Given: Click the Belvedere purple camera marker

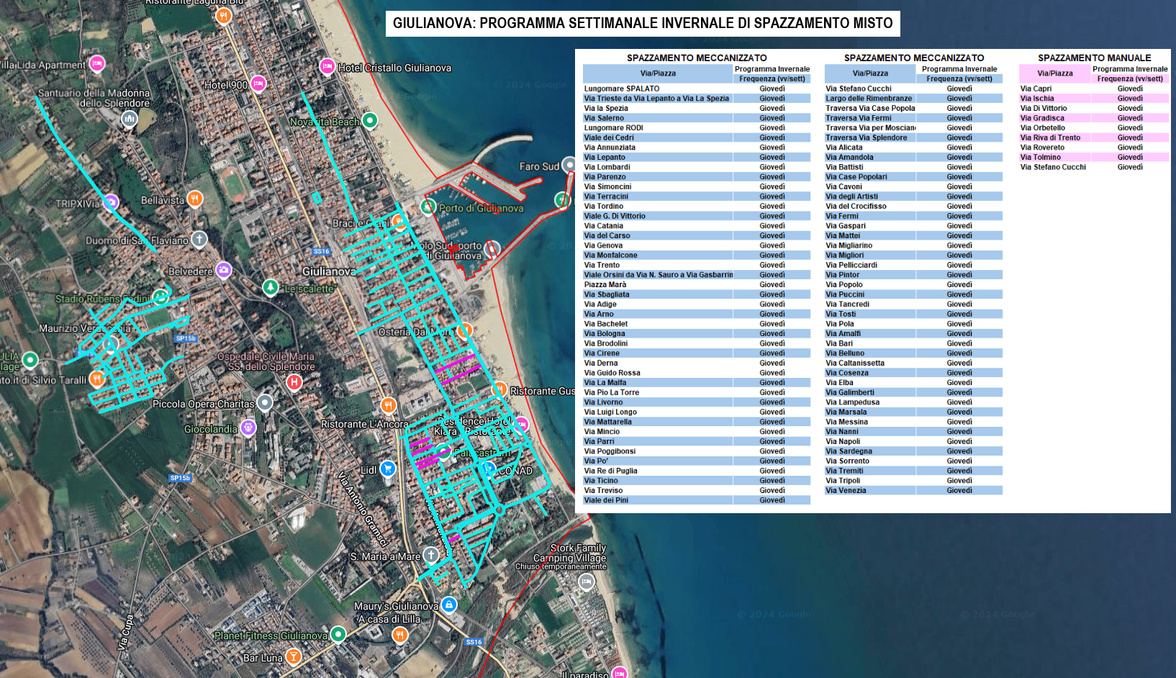Looking at the screenshot, I should click(224, 270).
